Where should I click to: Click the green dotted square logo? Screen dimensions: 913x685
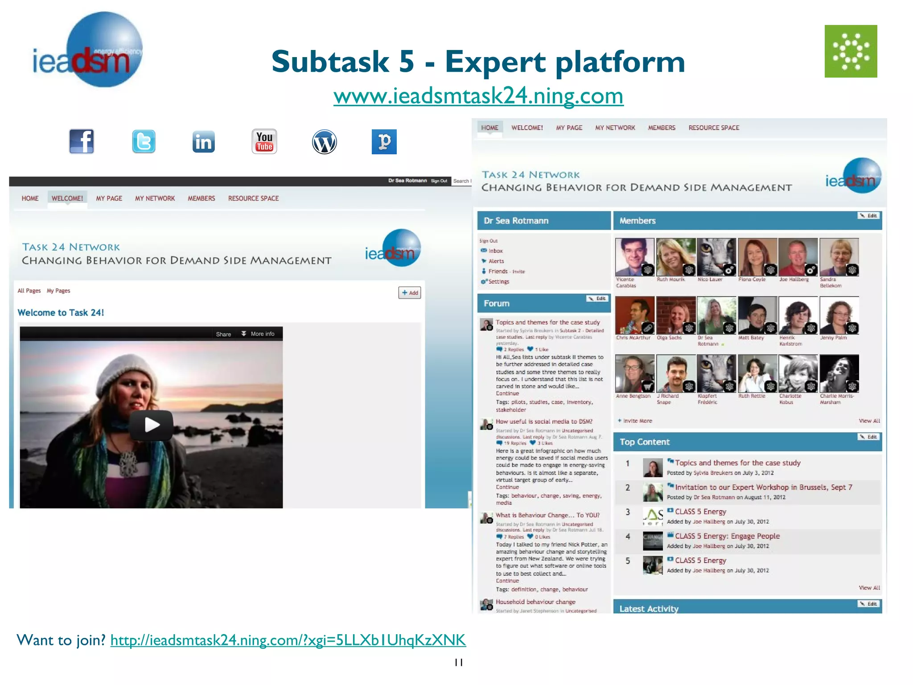pos(851,51)
